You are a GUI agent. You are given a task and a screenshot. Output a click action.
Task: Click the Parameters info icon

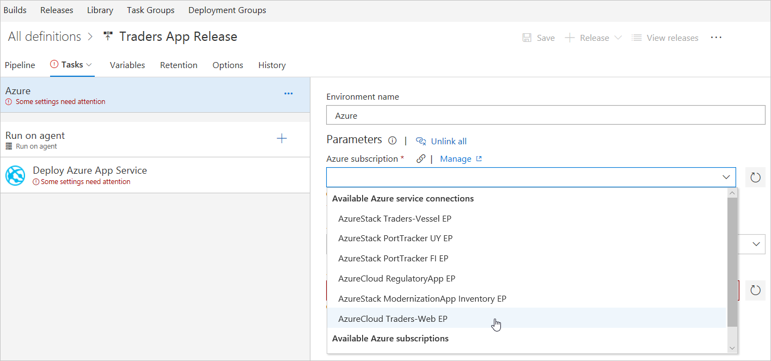(392, 140)
